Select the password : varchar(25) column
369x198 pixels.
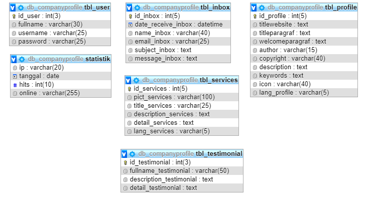click(x=60, y=42)
